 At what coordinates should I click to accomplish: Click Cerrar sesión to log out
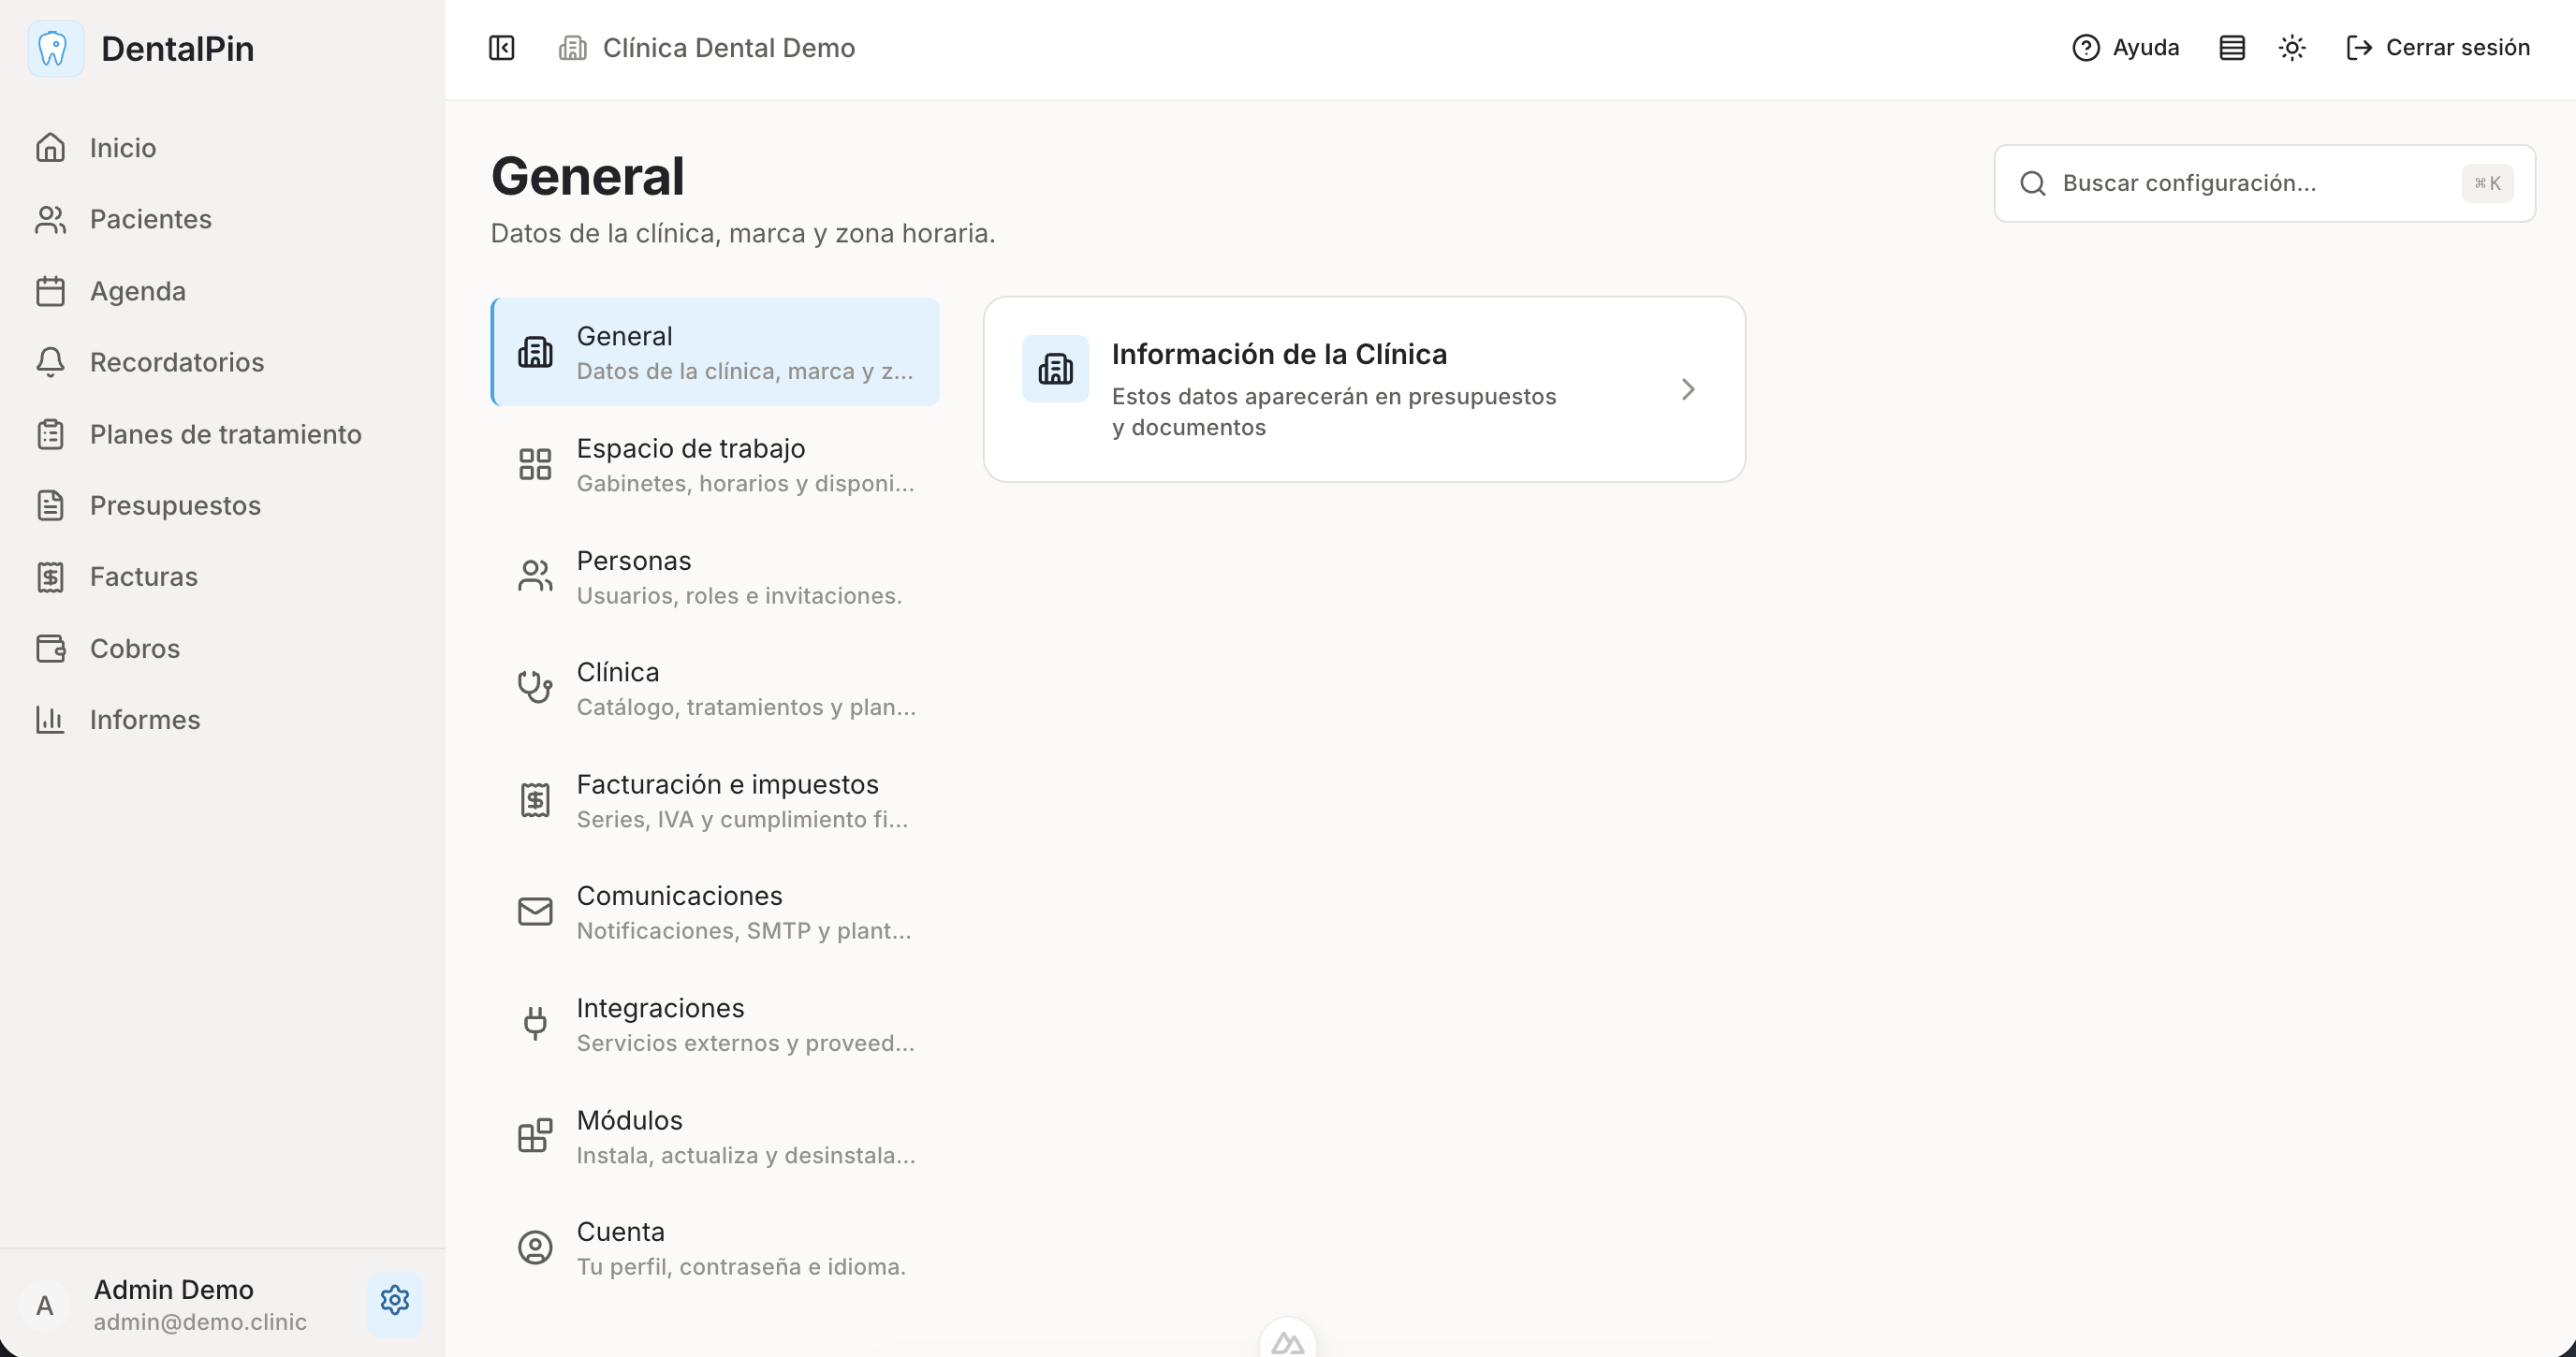(2438, 48)
